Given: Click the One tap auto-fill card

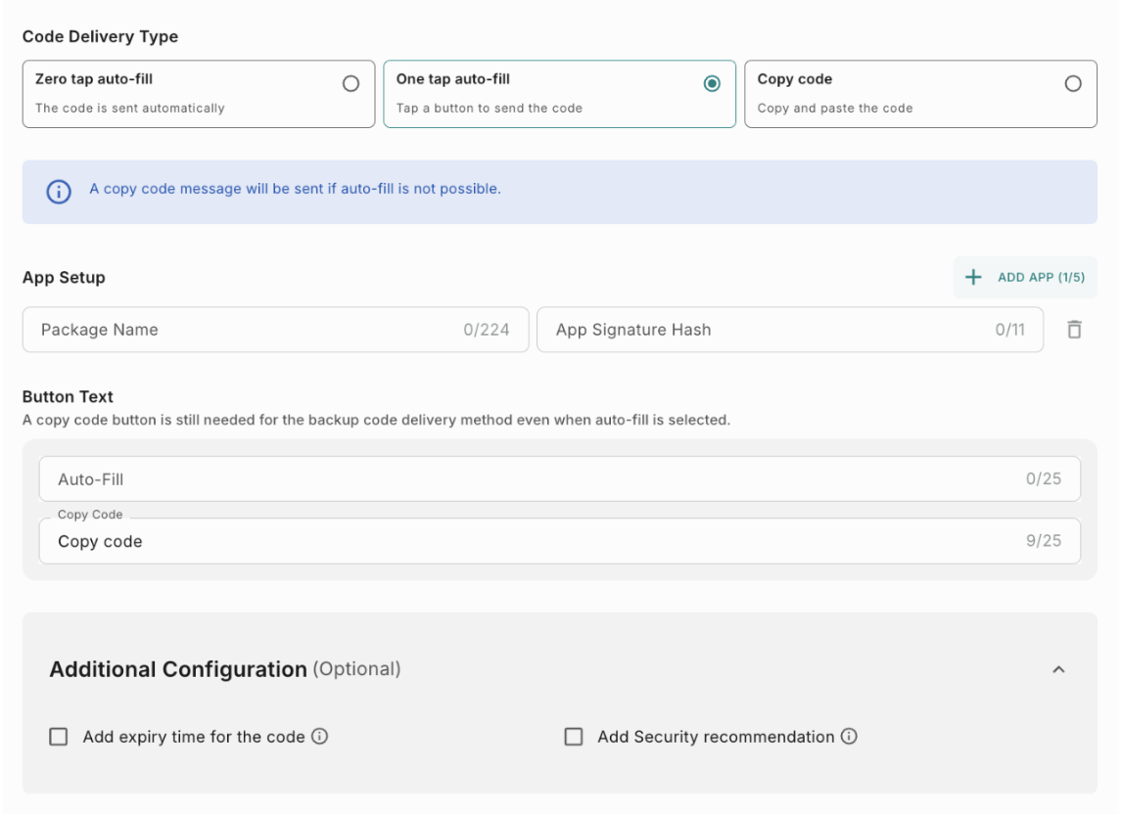Looking at the screenshot, I should click(x=538, y=95).
